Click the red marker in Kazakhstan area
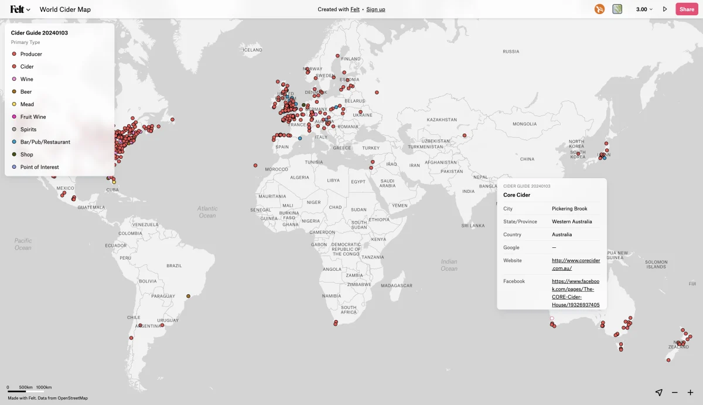This screenshot has height=405, width=703. point(464,136)
